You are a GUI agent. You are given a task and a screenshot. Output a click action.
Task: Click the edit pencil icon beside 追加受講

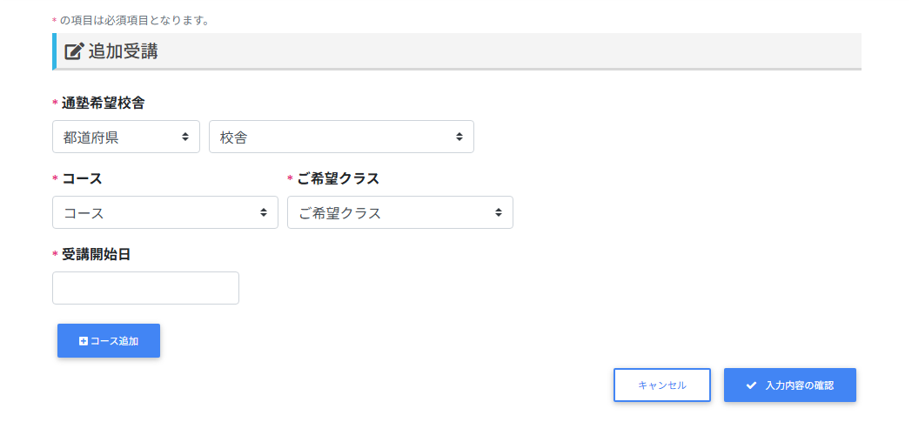pos(75,51)
